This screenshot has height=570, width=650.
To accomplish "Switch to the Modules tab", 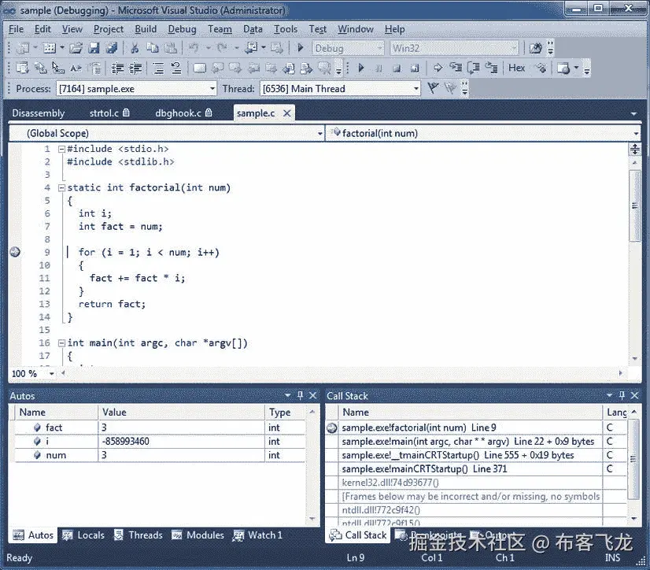I will coord(198,535).
